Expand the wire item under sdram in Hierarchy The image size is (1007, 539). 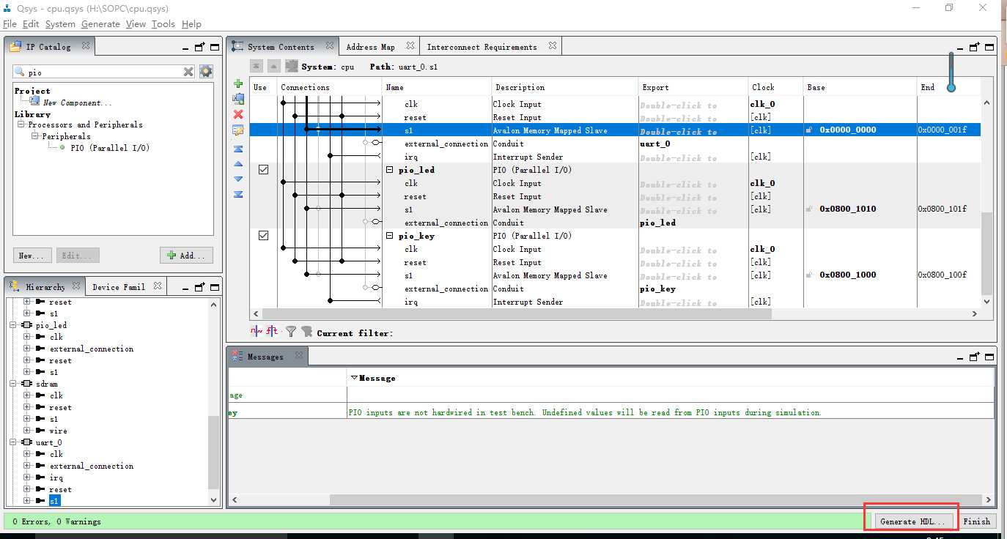[27, 431]
